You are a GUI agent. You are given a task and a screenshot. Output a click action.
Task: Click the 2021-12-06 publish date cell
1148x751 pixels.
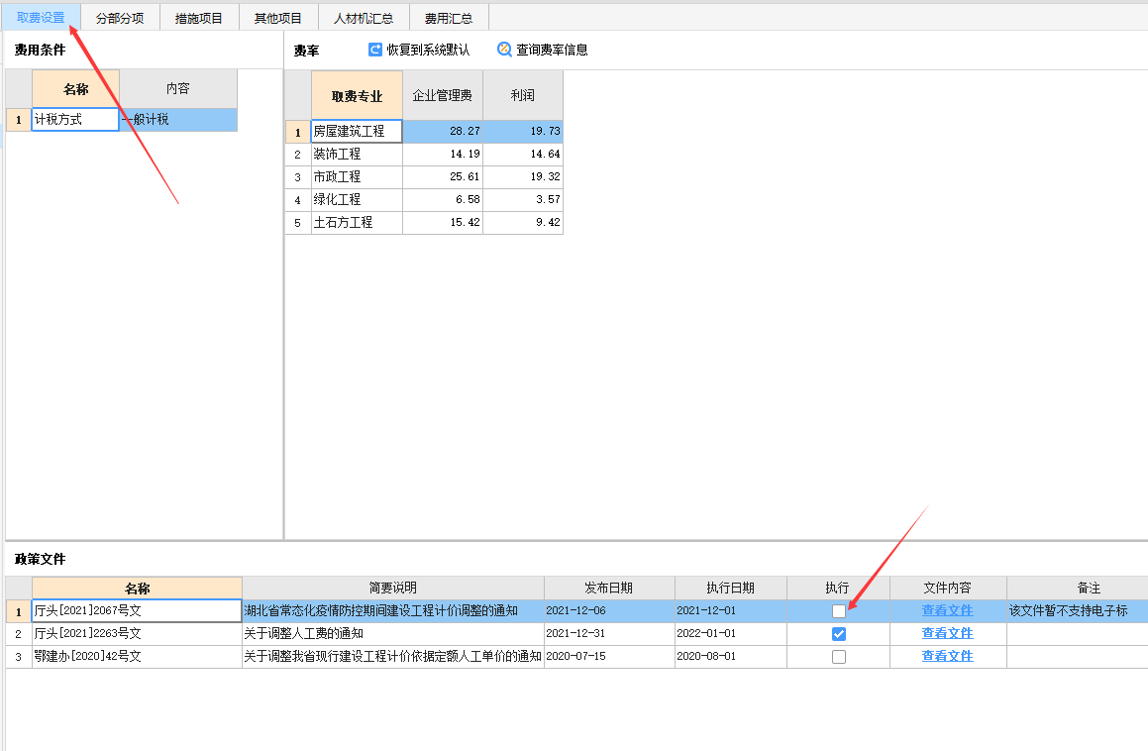click(609, 610)
